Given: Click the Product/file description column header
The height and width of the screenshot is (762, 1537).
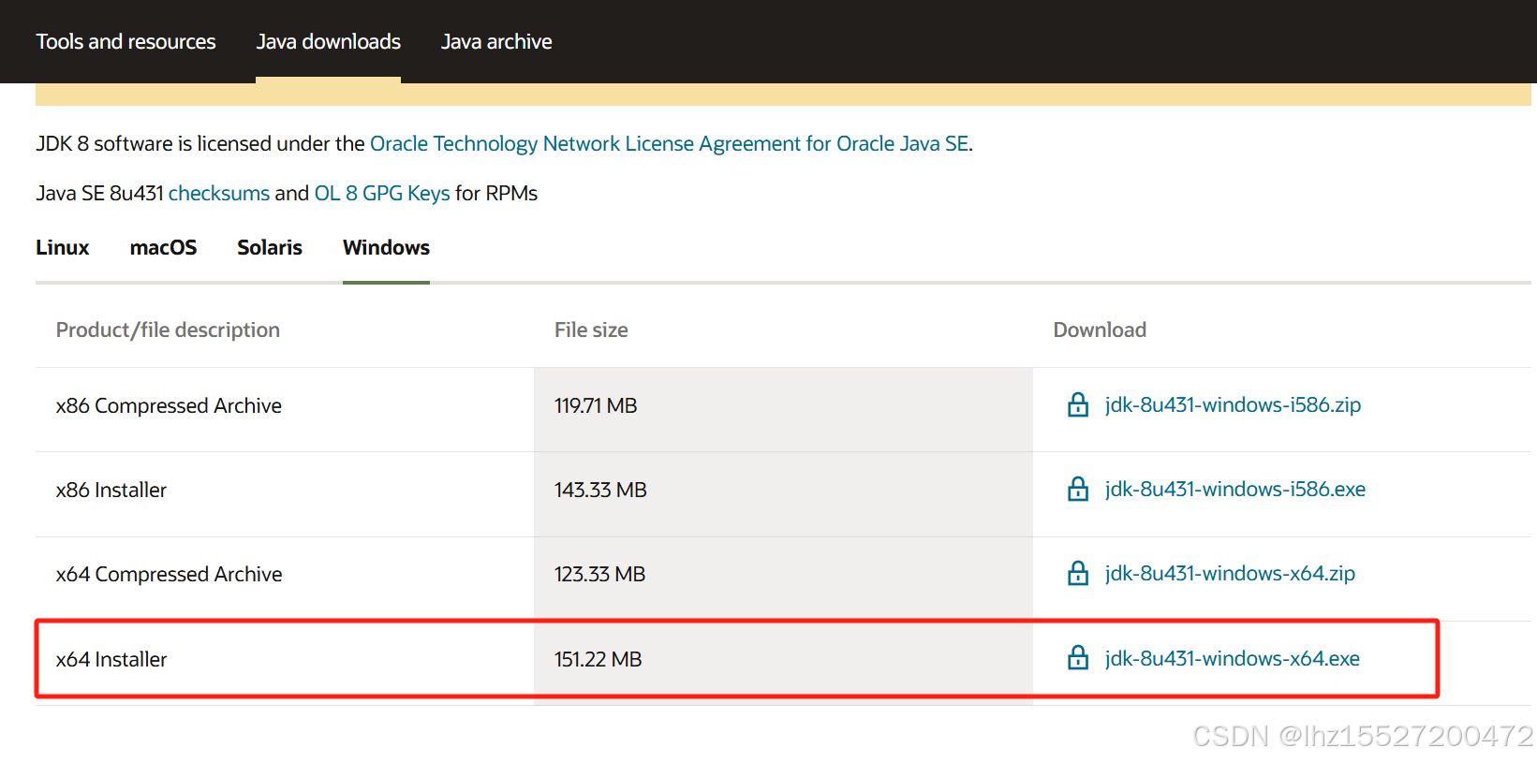Looking at the screenshot, I should point(168,330).
